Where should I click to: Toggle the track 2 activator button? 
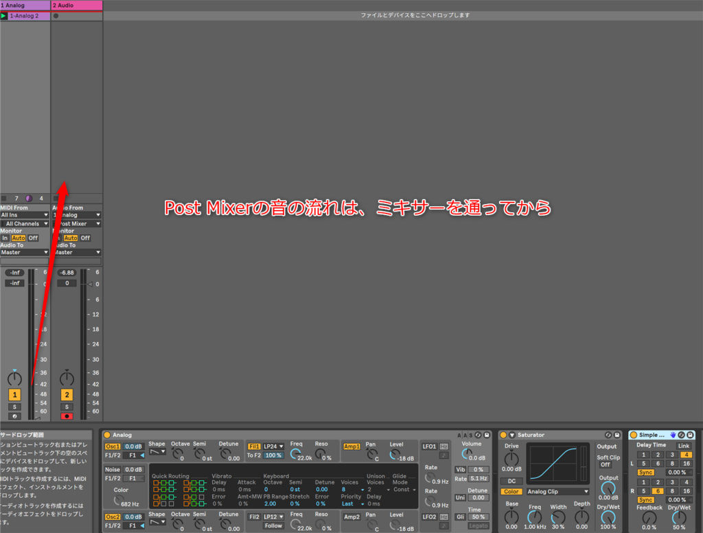pos(67,395)
